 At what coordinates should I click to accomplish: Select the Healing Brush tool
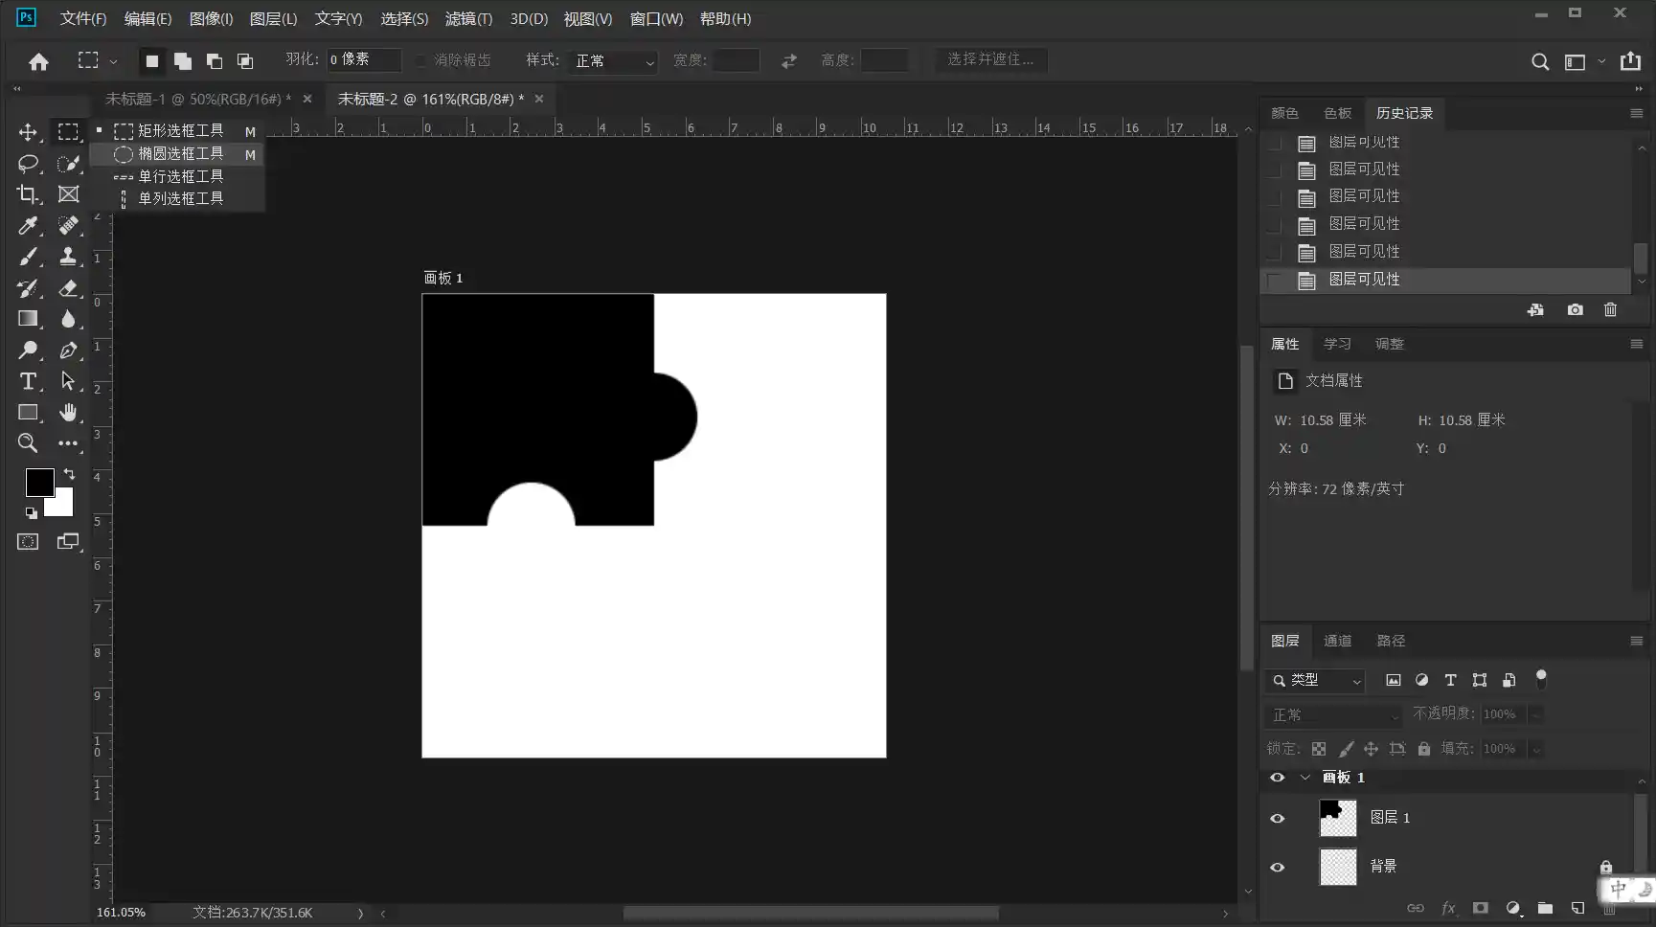[68, 226]
